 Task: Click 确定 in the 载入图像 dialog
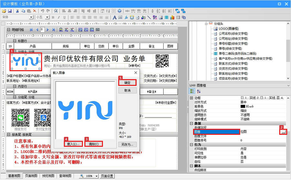point(127,83)
